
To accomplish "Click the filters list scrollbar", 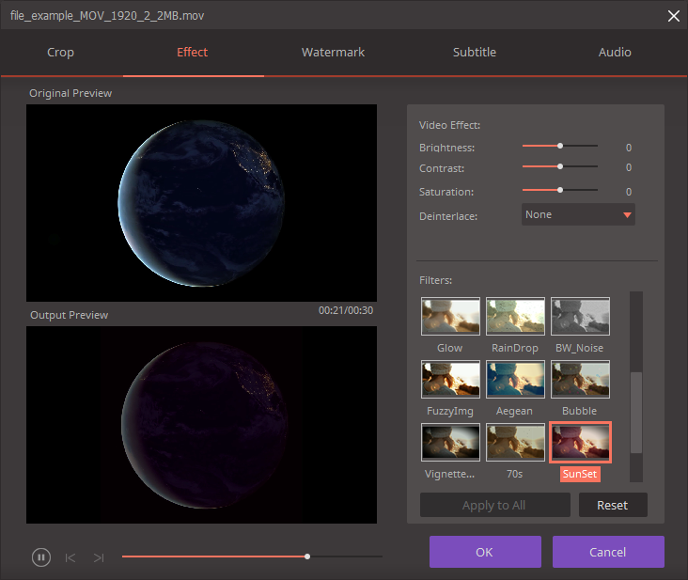I will (636, 414).
